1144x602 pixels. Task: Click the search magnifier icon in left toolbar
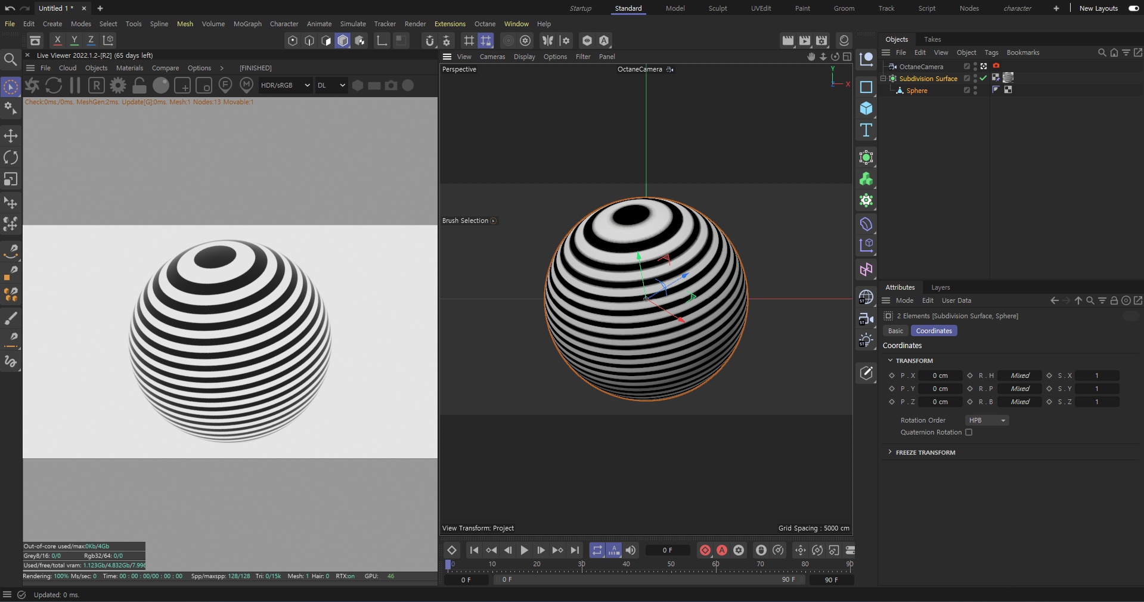[x=10, y=59]
